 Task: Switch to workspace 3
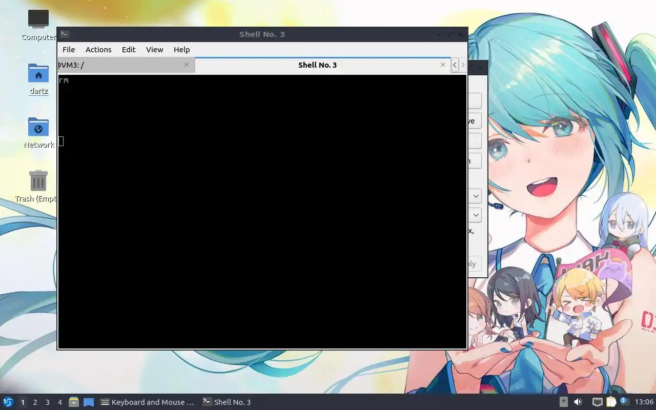(x=47, y=402)
